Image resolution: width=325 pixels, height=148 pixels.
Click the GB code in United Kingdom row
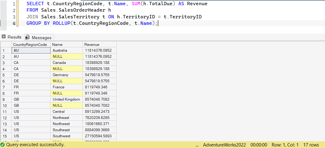pyautogui.click(x=31, y=99)
